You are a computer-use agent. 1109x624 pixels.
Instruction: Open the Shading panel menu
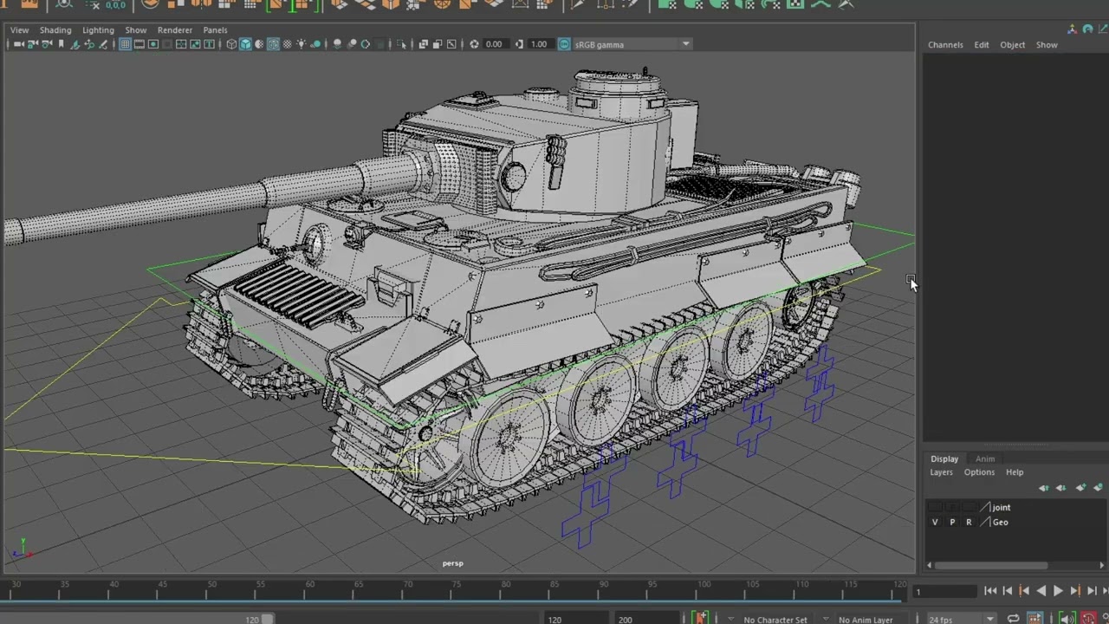pos(55,30)
